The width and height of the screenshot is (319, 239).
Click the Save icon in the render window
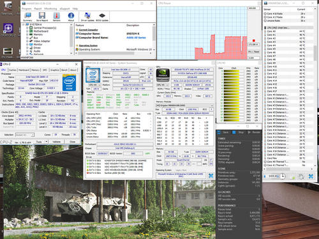(219, 132)
